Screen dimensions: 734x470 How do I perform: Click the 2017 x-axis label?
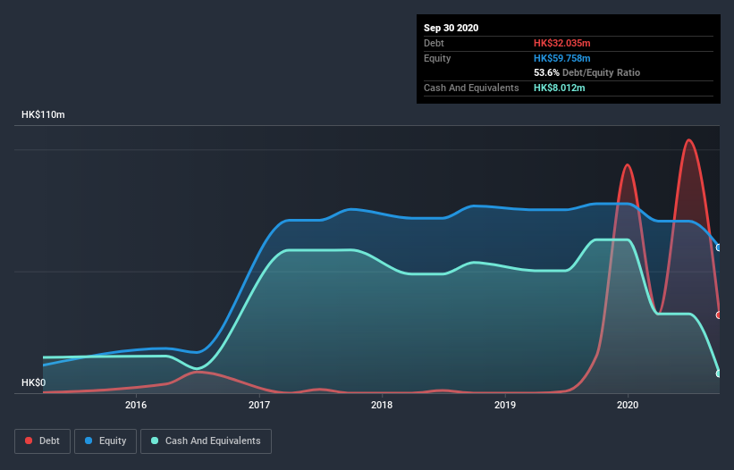point(259,405)
